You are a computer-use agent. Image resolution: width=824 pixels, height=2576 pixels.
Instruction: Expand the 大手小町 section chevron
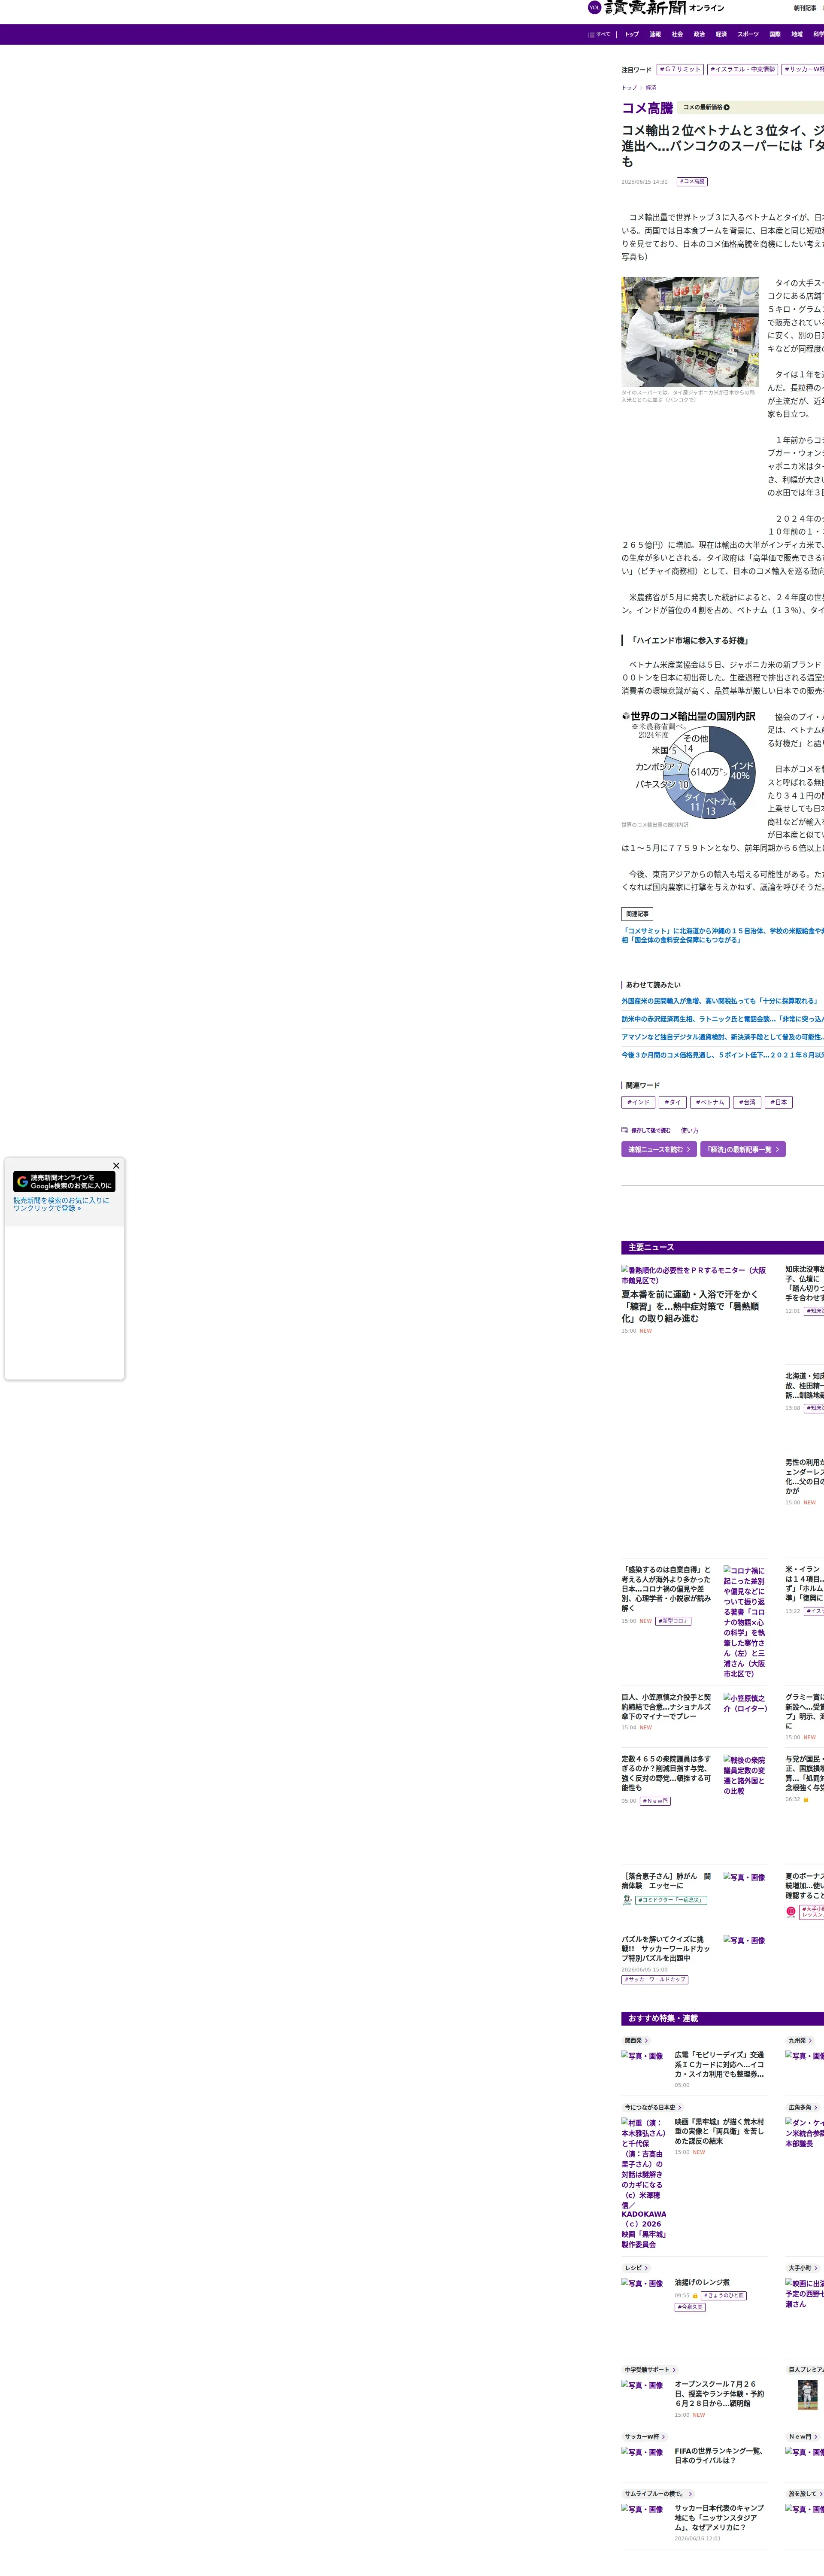816,2268
